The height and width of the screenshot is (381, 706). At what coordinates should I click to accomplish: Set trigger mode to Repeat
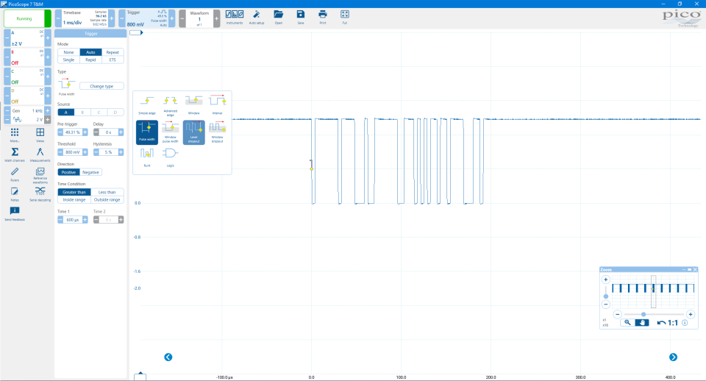point(113,52)
